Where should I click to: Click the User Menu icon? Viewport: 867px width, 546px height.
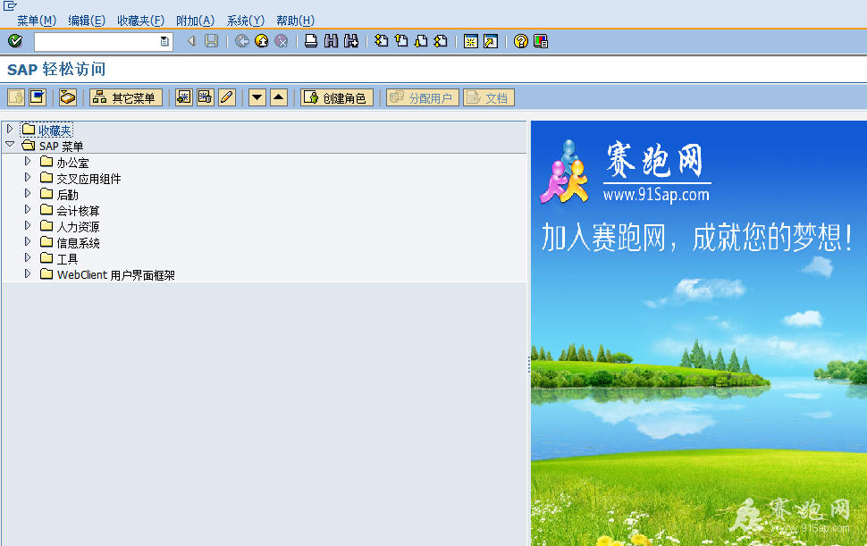coord(15,97)
